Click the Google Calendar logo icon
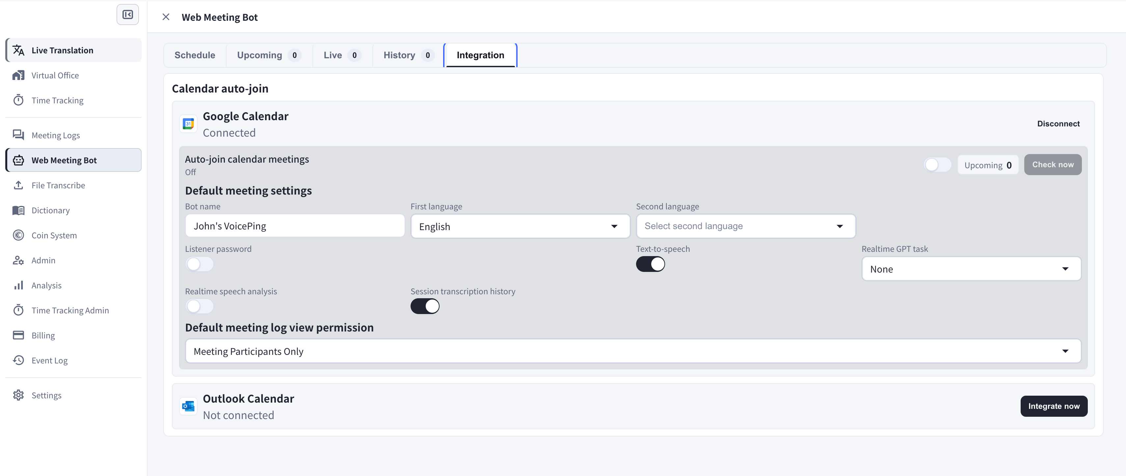The width and height of the screenshot is (1126, 476). point(188,124)
